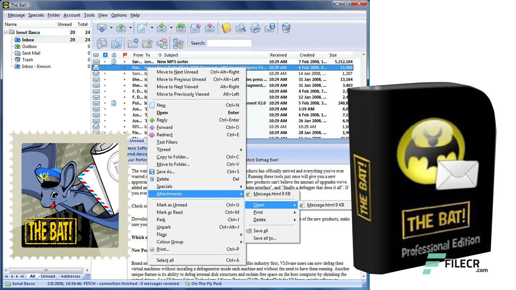Image resolution: width=516 pixels, height=290 pixels.
Task: Save the message with the envelope-disk icon
Action: point(270,27)
